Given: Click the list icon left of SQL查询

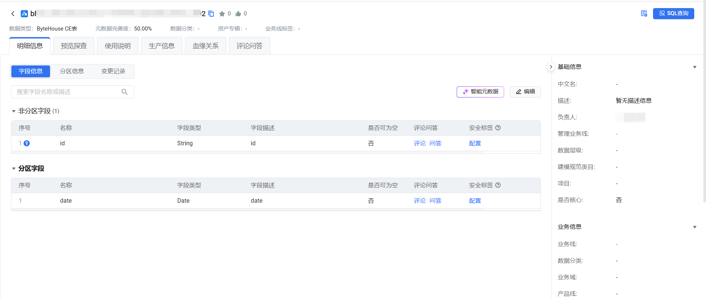Looking at the screenshot, I should (x=644, y=14).
